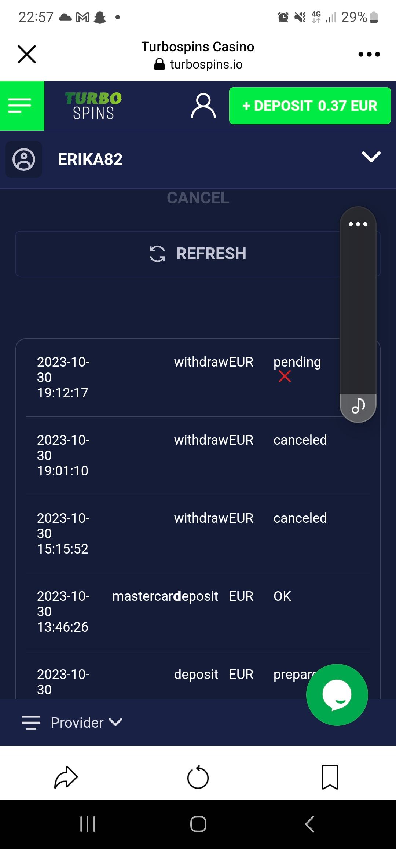Screen dimensions: 396x849
Task: Click the red X to cancel pending withdrawal
Action: click(285, 376)
